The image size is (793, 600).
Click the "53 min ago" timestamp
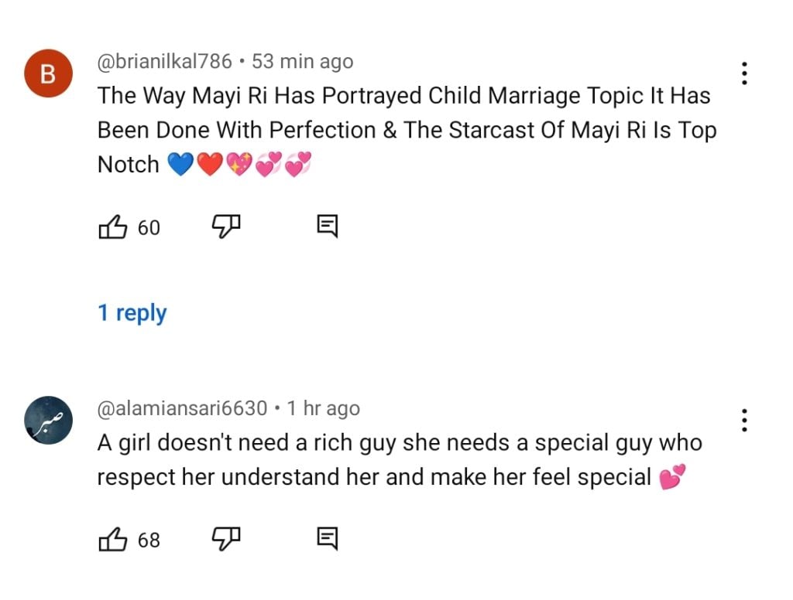[x=303, y=62]
